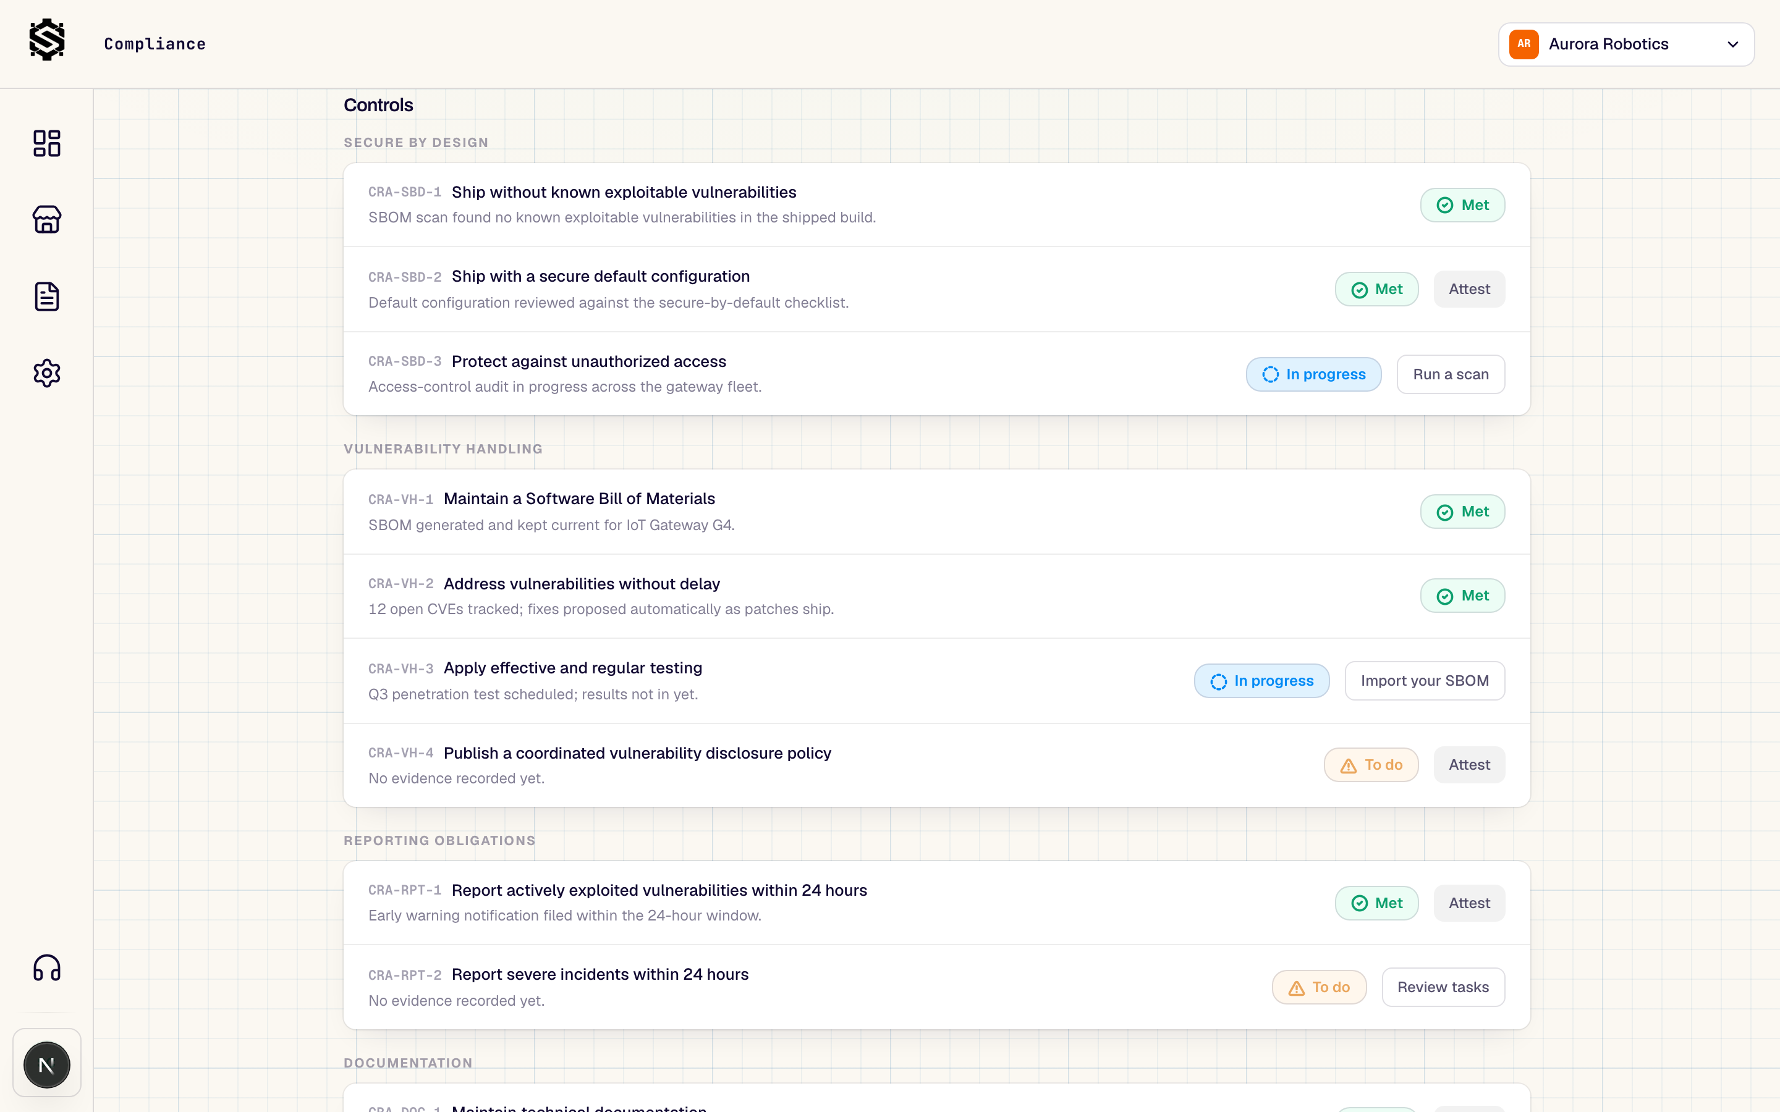Select 'Maintain a Software Bill of Materials' title
The height and width of the screenshot is (1112, 1780).
pos(579,499)
